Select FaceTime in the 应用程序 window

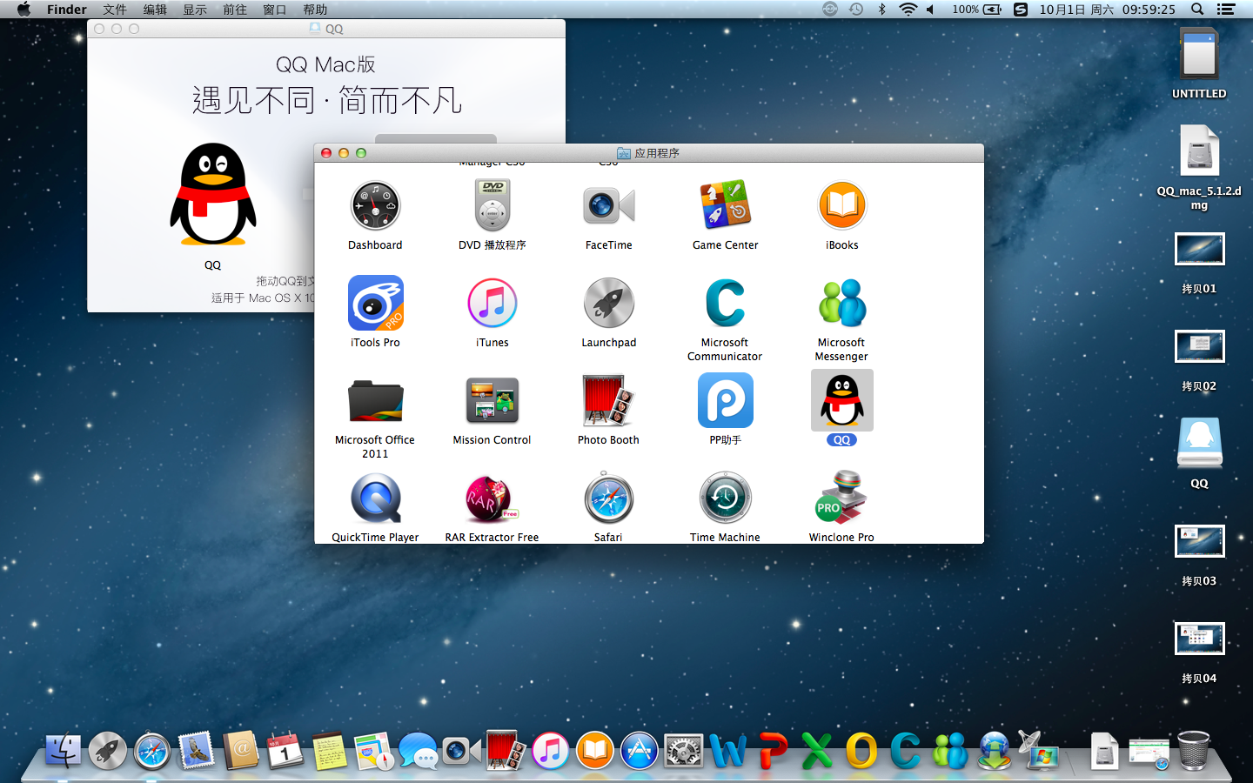[x=608, y=206]
